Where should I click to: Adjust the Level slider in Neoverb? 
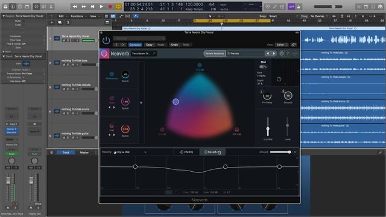287,127
